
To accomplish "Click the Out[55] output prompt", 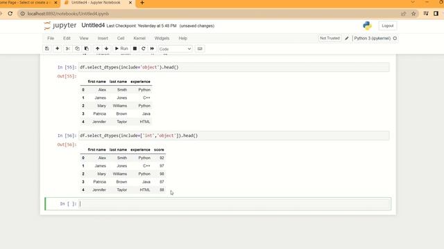I will 67,76.
